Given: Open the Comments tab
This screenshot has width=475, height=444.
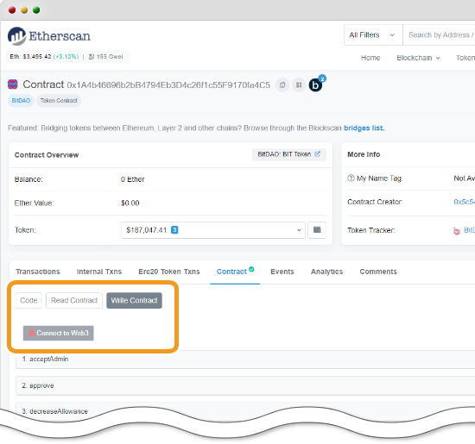Looking at the screenshot, I should click(x=378, y=272).
